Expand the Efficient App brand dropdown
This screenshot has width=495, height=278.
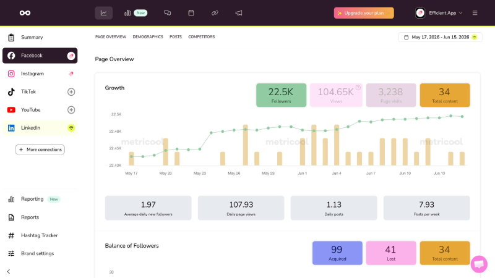click(445, 13)
